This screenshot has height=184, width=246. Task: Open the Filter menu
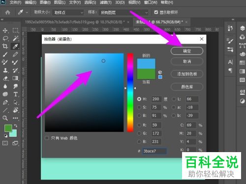coord(105,2)
